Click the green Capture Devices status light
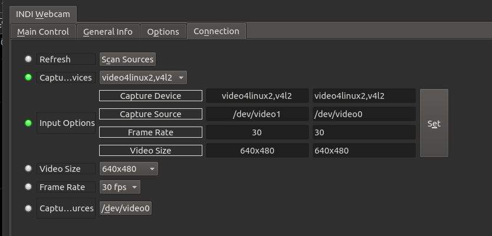 [x=28, y=77]
